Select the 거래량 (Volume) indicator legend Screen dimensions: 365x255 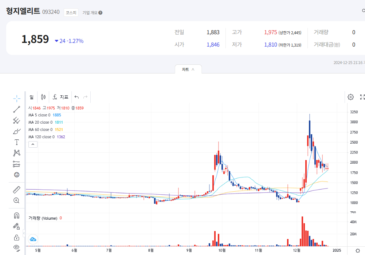(x=45, y=218)
